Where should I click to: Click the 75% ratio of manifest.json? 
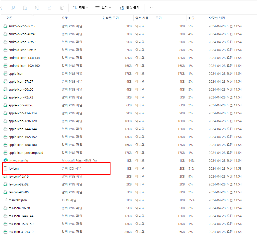pos(191,200)
